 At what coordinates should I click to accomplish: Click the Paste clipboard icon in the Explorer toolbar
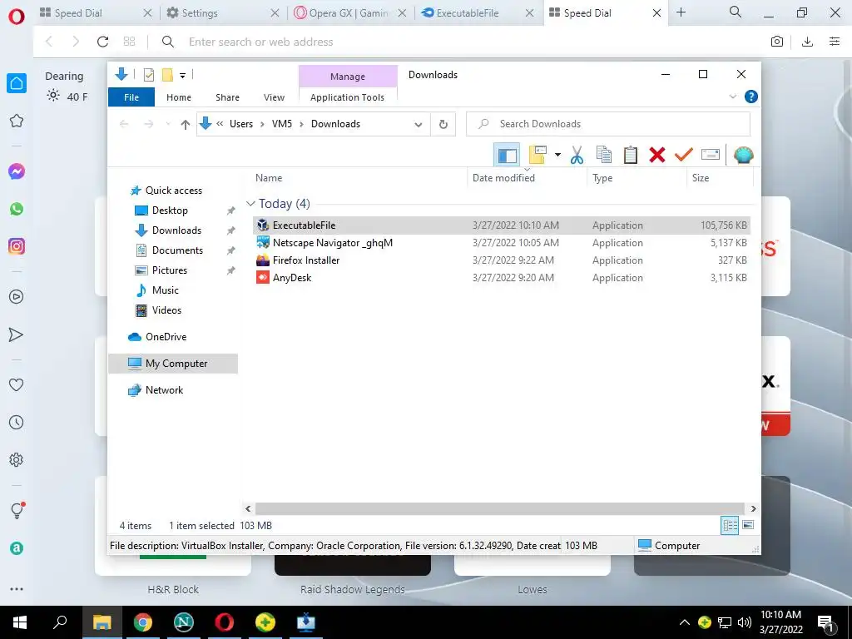(x=631, y=156)
